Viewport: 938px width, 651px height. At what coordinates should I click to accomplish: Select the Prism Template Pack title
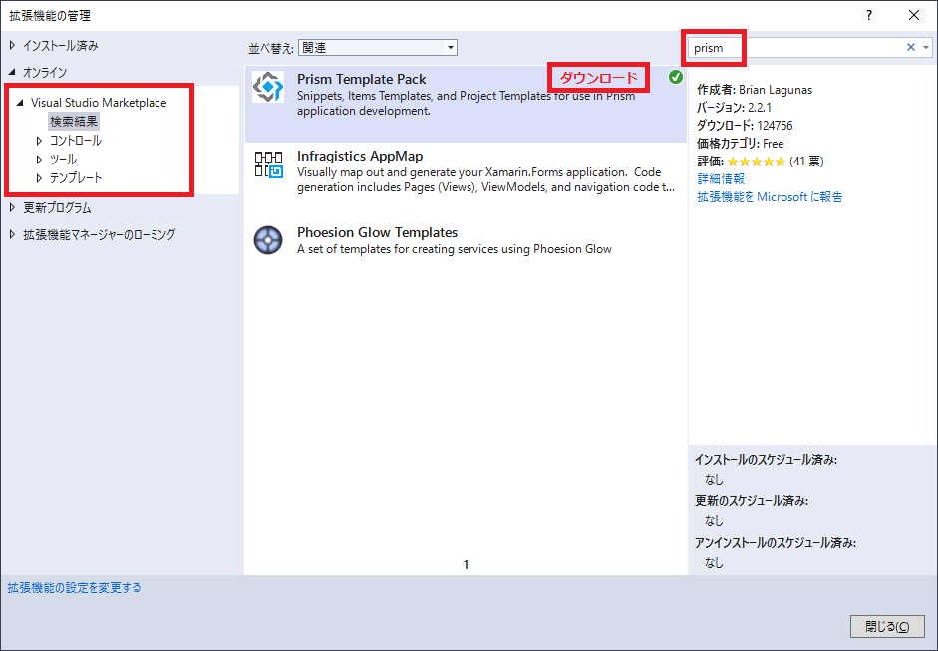point(361,79)
